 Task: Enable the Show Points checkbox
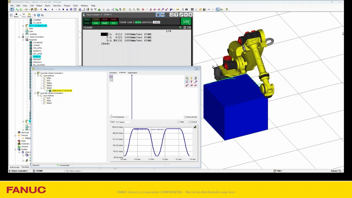click(185, 117)
